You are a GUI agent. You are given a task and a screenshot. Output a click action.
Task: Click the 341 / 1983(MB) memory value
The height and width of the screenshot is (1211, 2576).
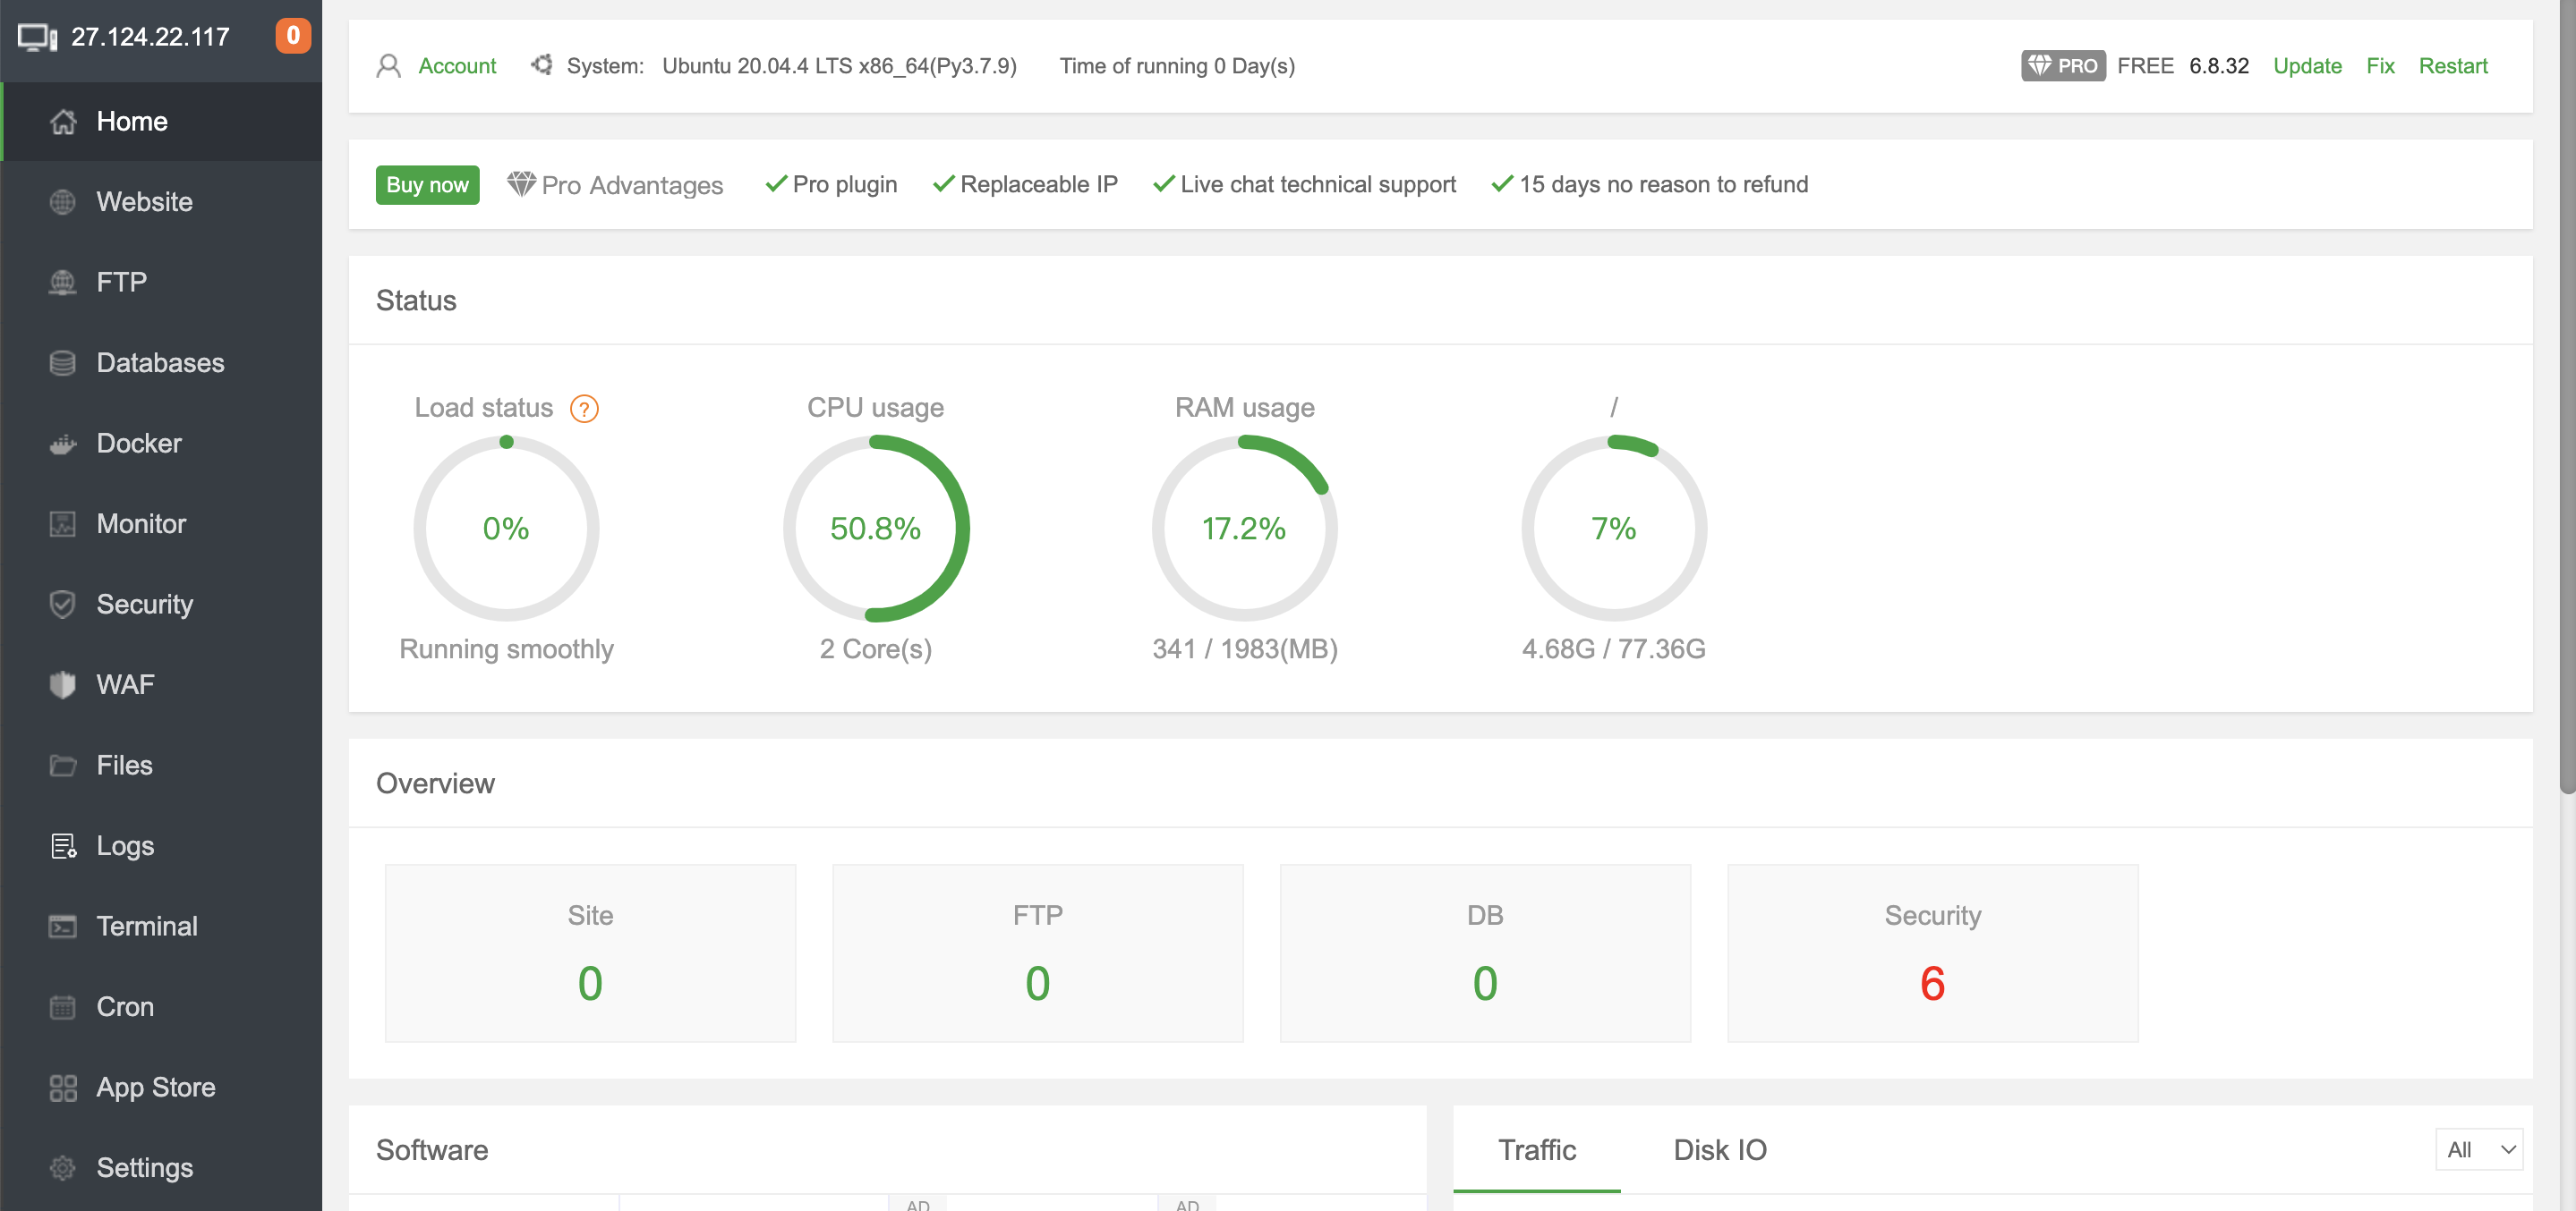pyautogui.click(x=1244, y=648)
